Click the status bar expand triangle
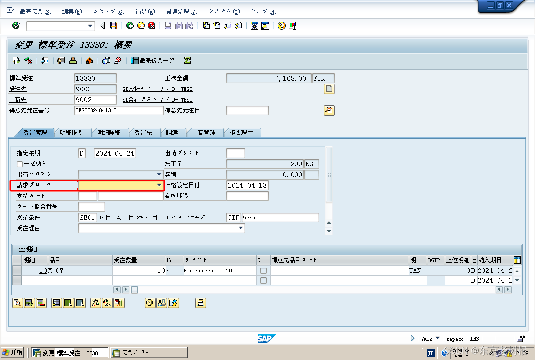 point(412,338)
